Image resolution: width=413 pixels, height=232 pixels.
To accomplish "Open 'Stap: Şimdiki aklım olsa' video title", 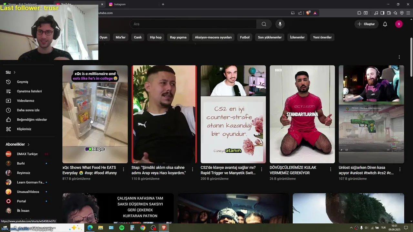I will tap(159, 170).
